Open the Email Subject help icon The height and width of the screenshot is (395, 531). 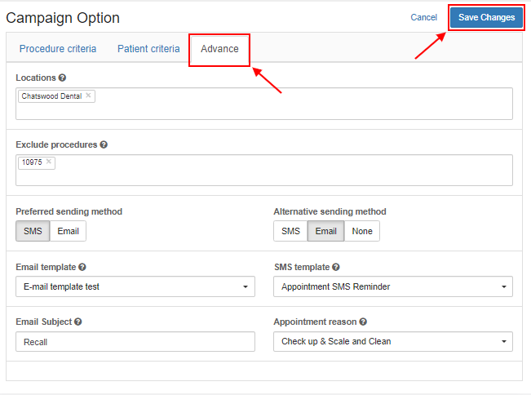[x=77, y=322]
